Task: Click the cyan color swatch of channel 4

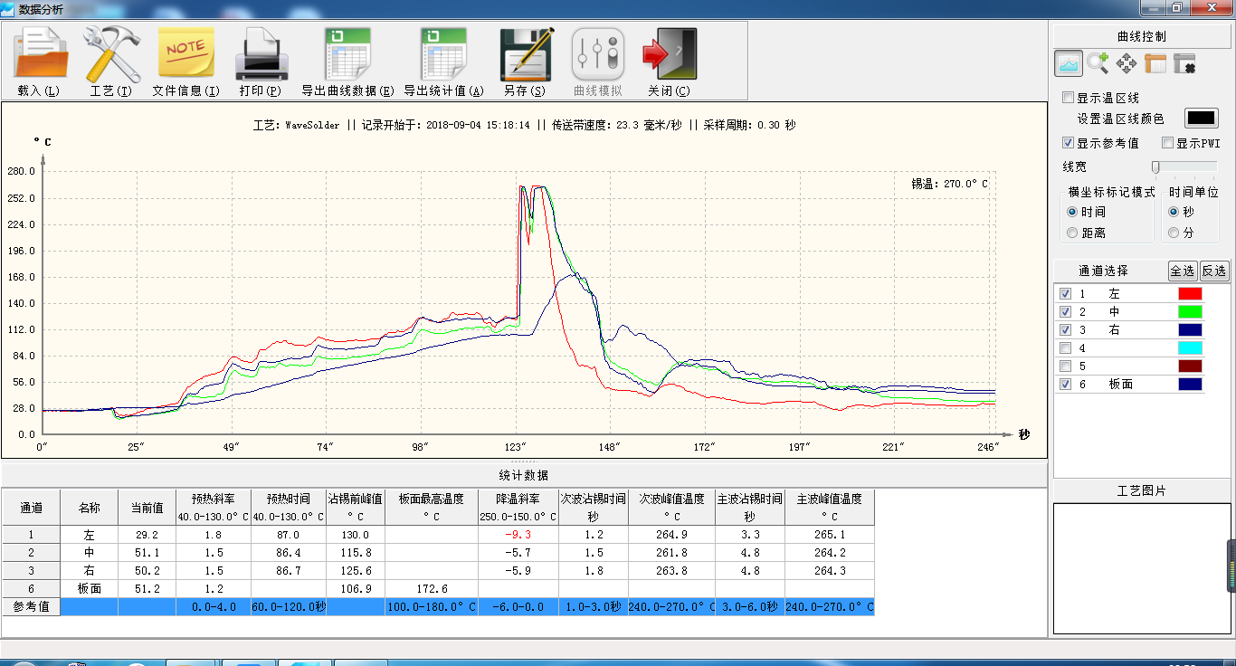Action: point(1190,347)
